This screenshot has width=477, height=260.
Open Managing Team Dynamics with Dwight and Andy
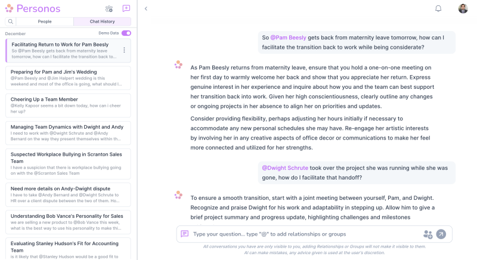point(68,133)
